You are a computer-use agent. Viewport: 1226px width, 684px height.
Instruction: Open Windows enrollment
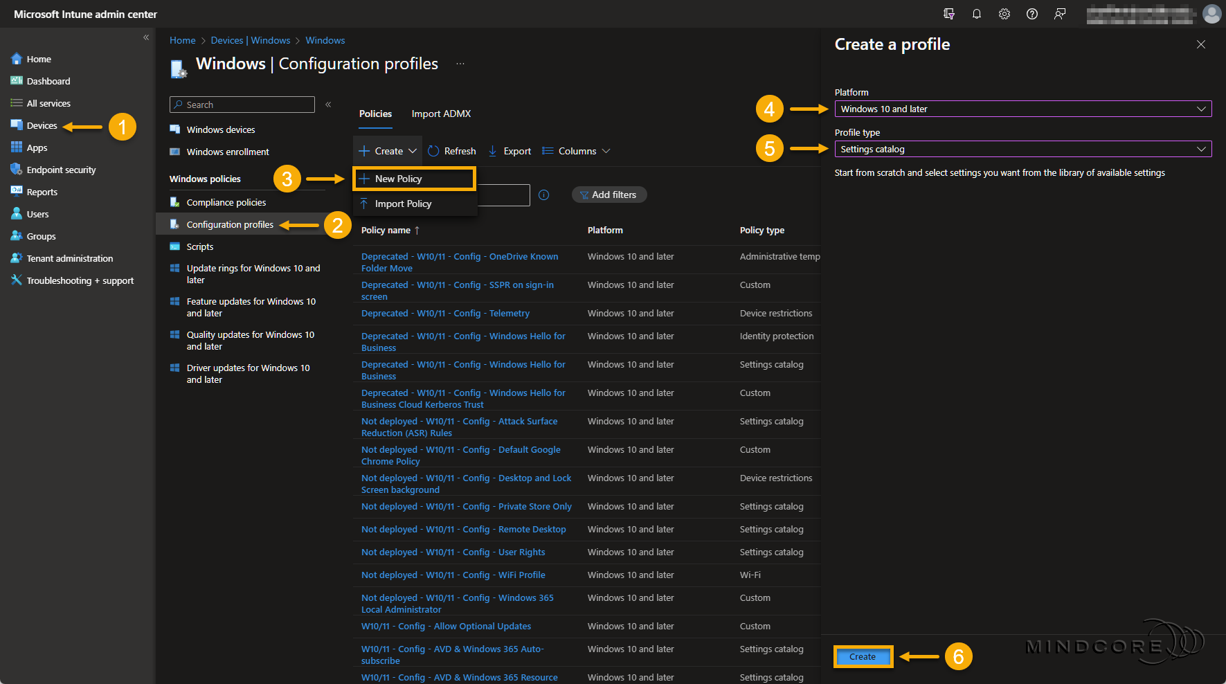click(x=228, y=152)
